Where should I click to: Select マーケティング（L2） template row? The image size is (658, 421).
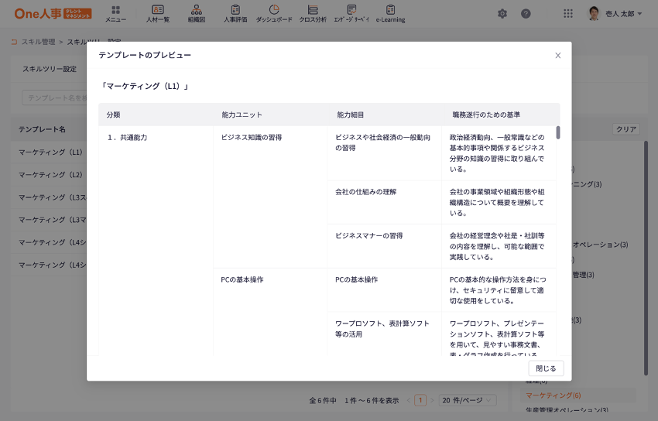(50, 175)
